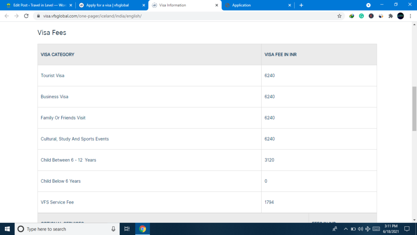Click the browser forward arrow
Image resolution: width=417 pixels, height=235 pixels.
16,16
